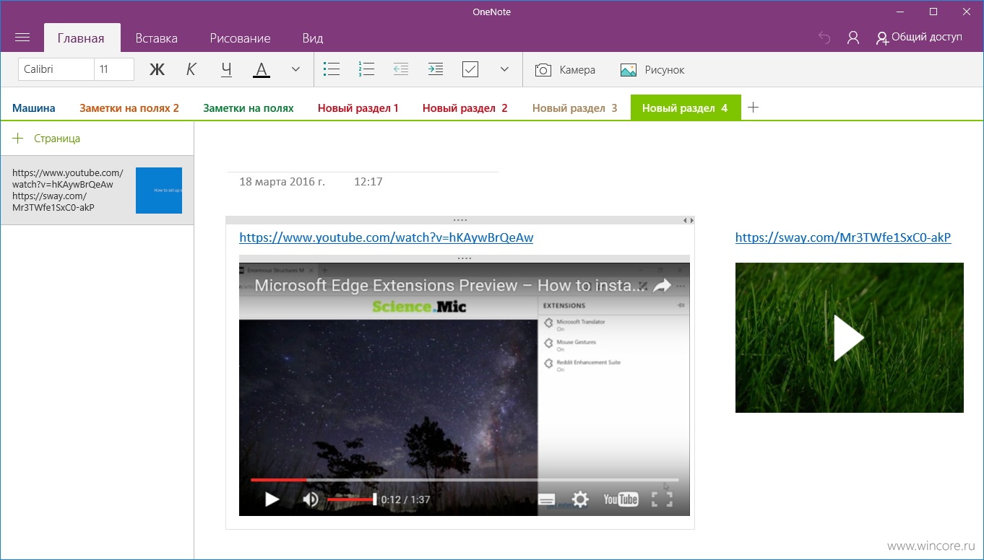Adjust the YouTube volume slider
This screenshot has height=560, width=984.
click(352, 499)
